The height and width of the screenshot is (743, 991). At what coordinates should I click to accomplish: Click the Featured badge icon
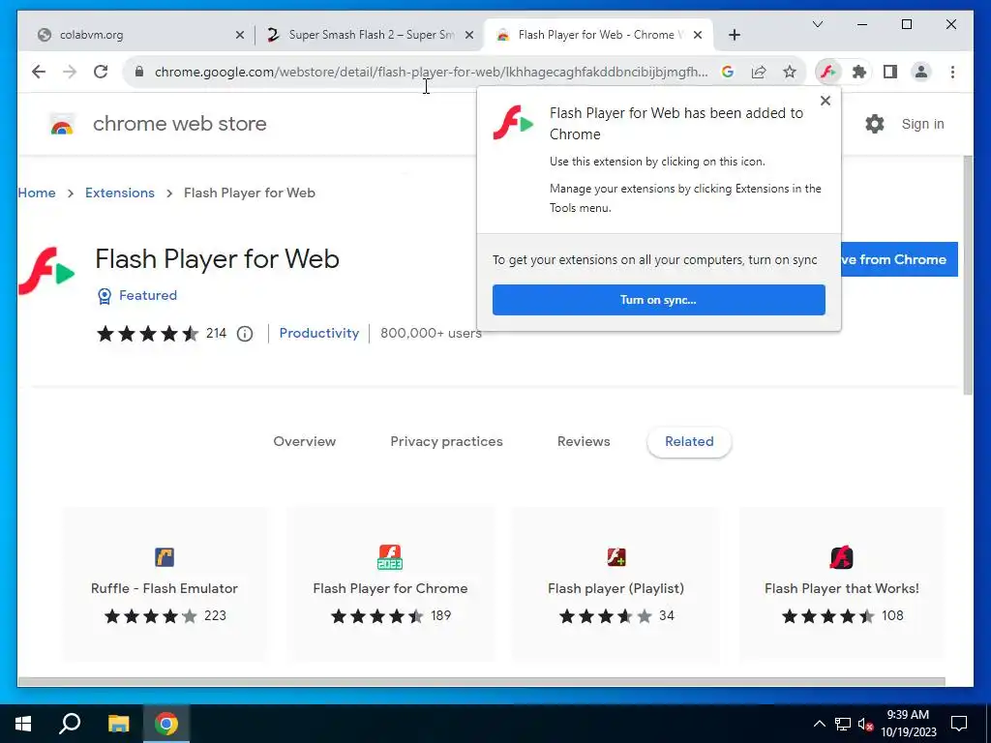[105, 296]
